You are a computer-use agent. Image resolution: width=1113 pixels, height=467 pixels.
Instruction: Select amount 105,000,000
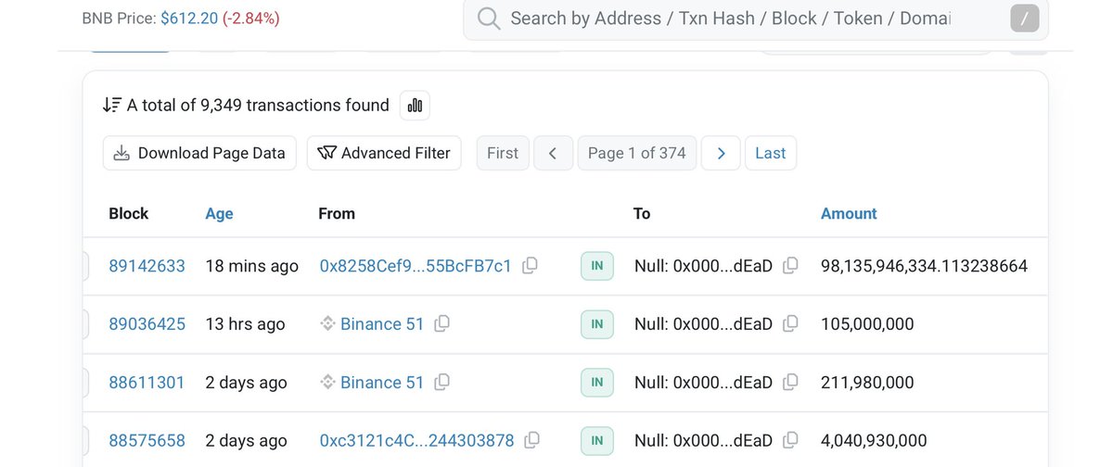coord(867,324)
